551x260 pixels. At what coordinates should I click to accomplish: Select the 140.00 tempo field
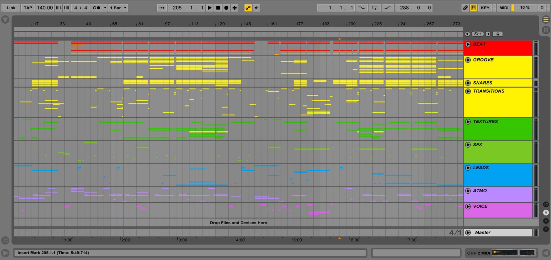[x=45, y=8]
